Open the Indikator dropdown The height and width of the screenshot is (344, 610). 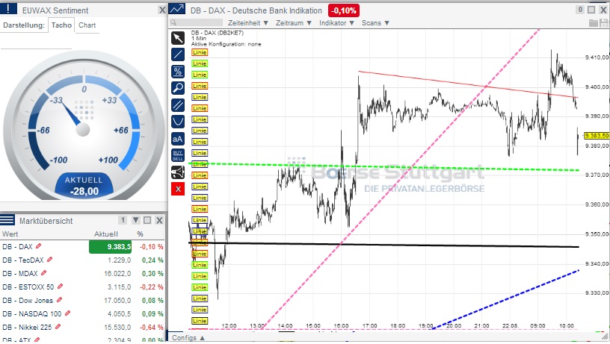click(336, 23)
